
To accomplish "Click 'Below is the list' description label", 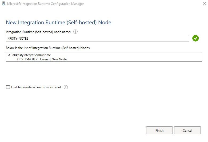I will click(x=48, y=48).
